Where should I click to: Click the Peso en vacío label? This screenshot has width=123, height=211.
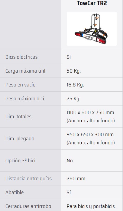click(20, 85)
